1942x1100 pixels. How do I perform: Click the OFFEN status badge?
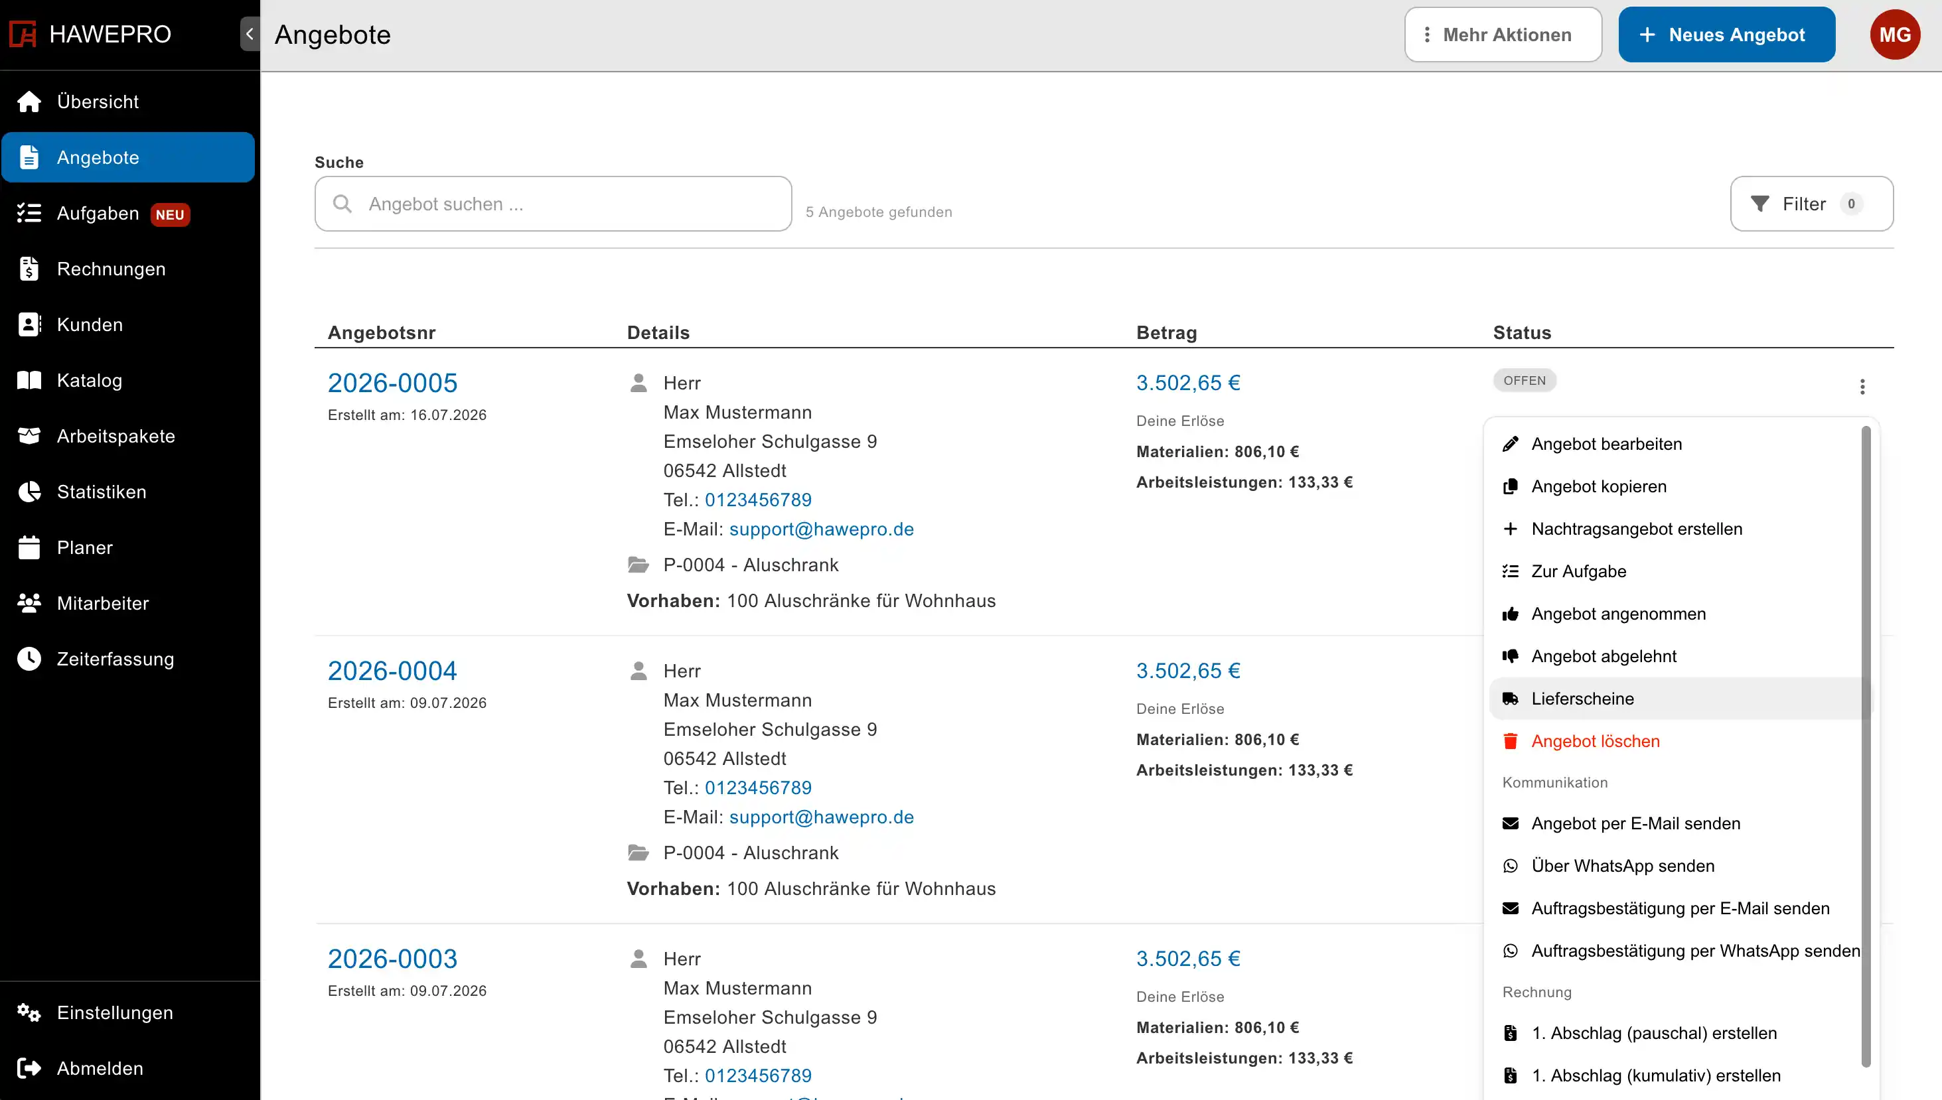1524,381
